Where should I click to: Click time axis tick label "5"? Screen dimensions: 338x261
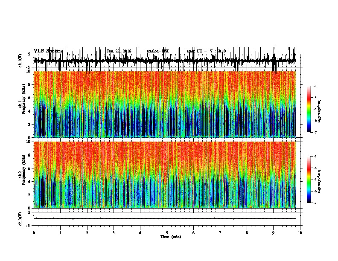(x=167, y=233)
